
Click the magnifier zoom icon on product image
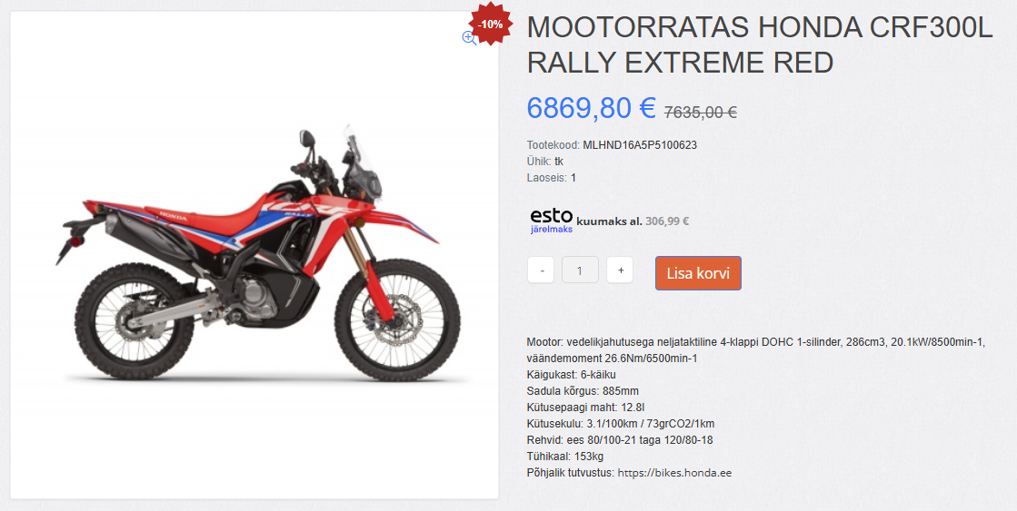[x=469, y=37]
